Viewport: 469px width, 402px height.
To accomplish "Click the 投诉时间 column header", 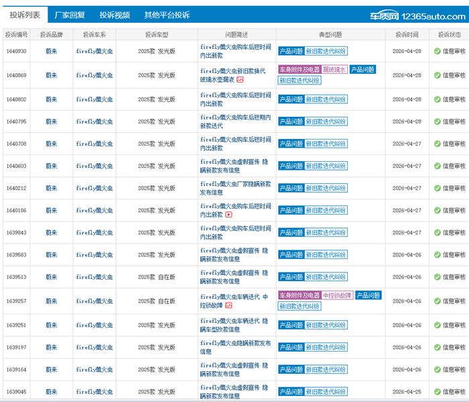I will pyautogui.click(x=407, y=34).
